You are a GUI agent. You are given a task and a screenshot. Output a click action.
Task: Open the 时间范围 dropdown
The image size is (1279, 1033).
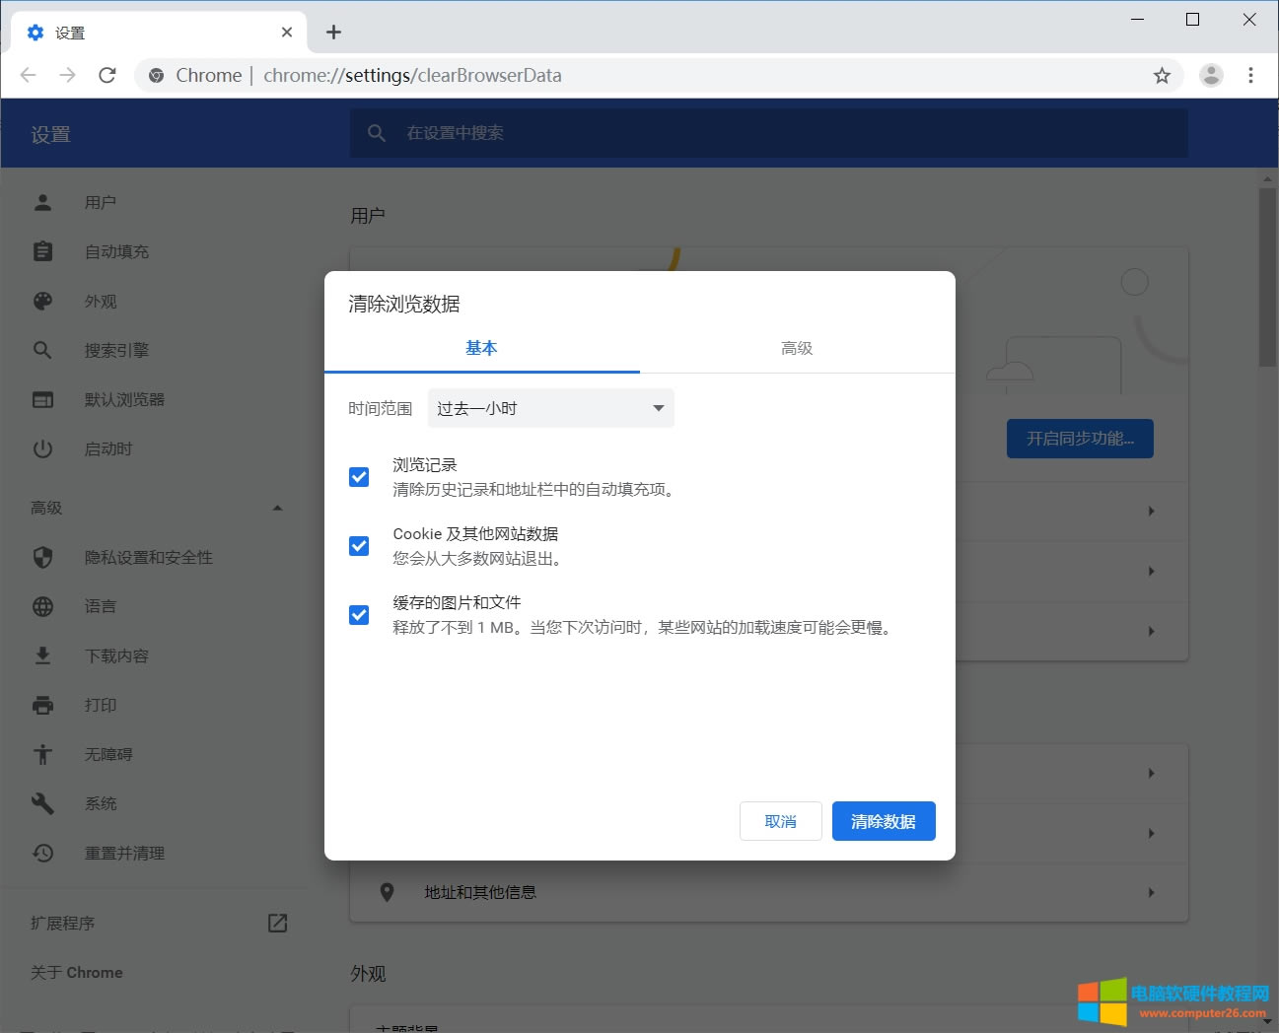(x=549, y=407)
